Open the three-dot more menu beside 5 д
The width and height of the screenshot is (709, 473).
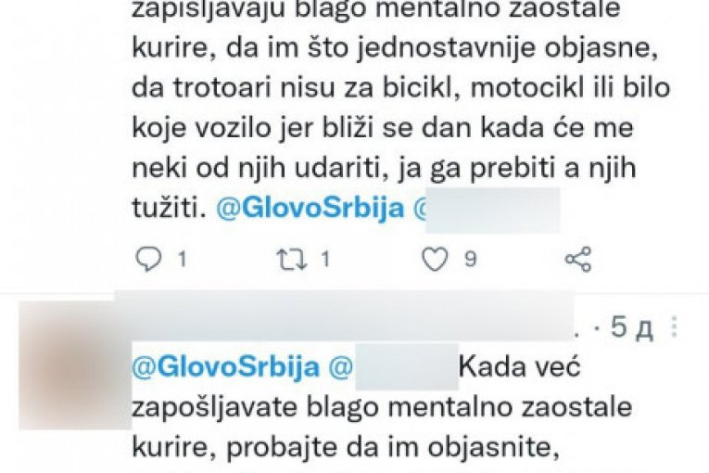click(x=675, y=326)
